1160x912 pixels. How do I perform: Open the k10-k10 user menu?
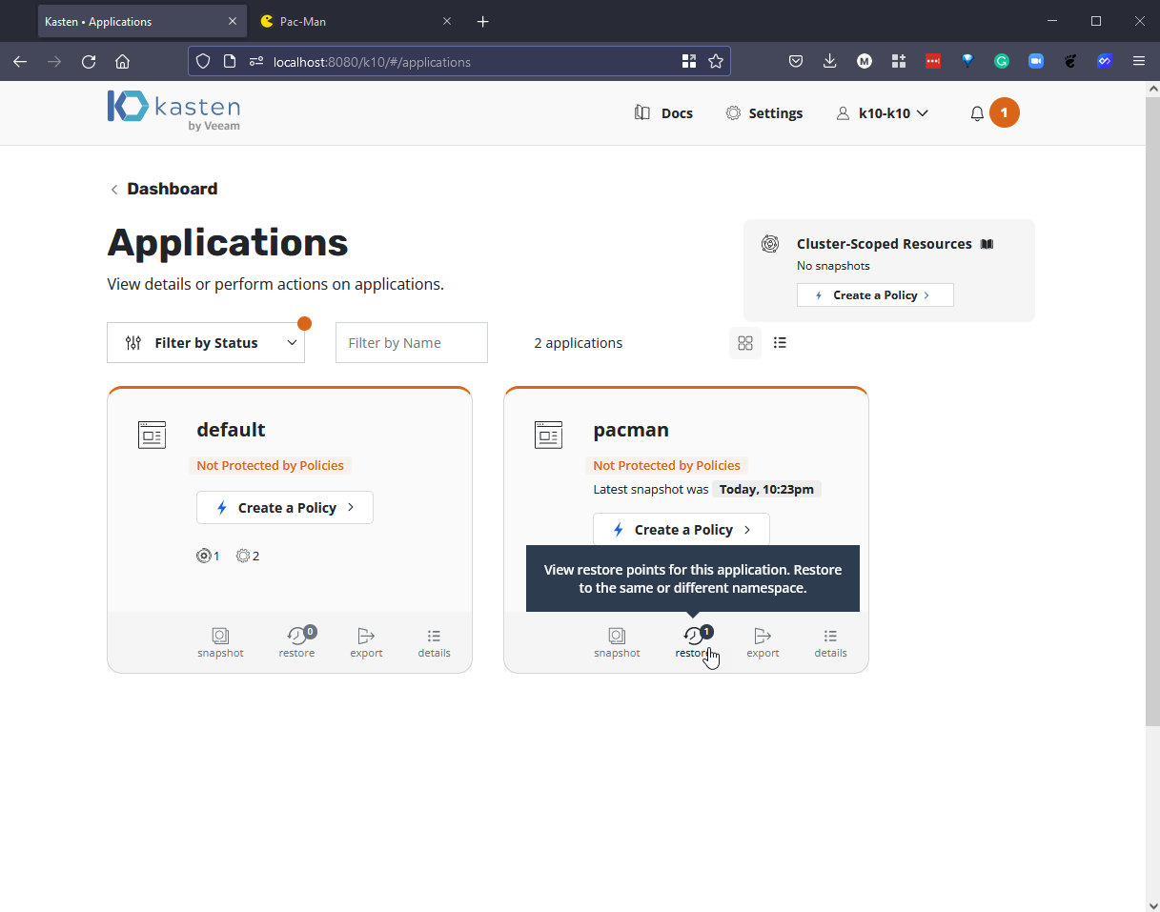click(882, 113)
